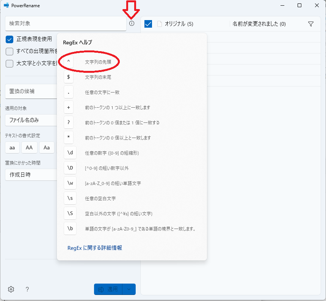Open the RegEx に関する詳細情報 link
The image size is (326, 301).
click(95, 248)
